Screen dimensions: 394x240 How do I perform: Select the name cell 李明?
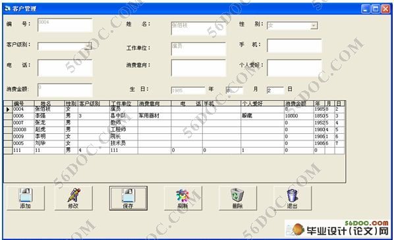49,136
